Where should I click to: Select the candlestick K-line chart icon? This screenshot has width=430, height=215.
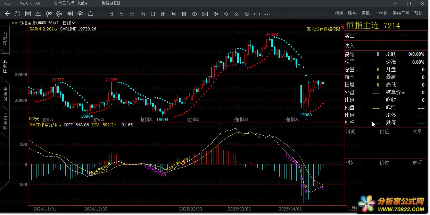49,14
